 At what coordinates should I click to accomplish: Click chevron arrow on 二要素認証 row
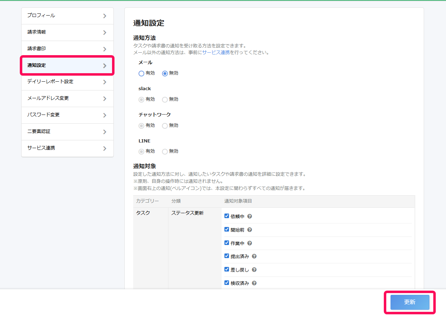click(x=105, y=132)
